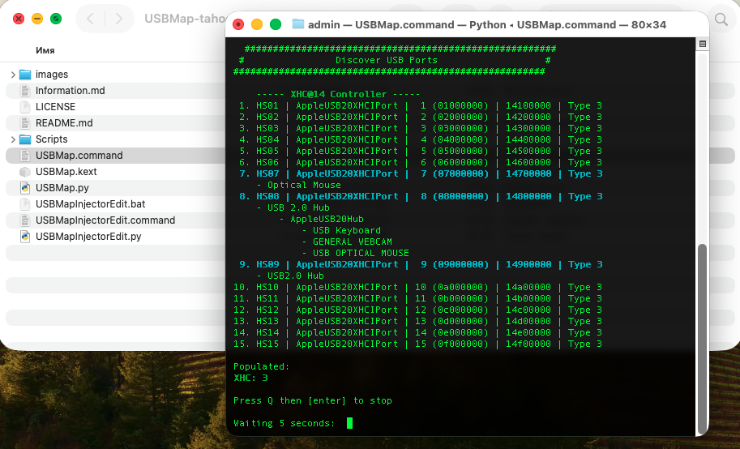Click the USBMap.kext package icon
This screenshot has width=740, height=449.
tap(25, 172)
